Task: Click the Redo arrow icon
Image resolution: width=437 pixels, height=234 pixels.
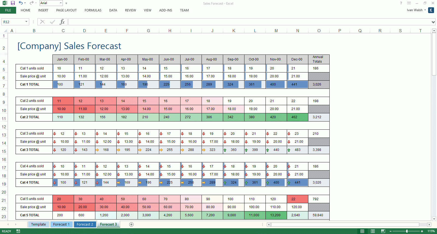Action: click(31, 3)
